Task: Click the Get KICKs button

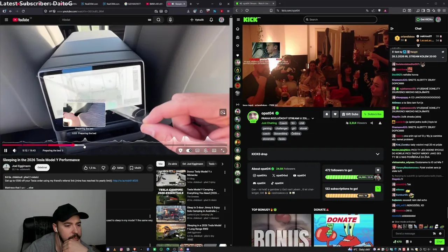Action: [424, 20]
